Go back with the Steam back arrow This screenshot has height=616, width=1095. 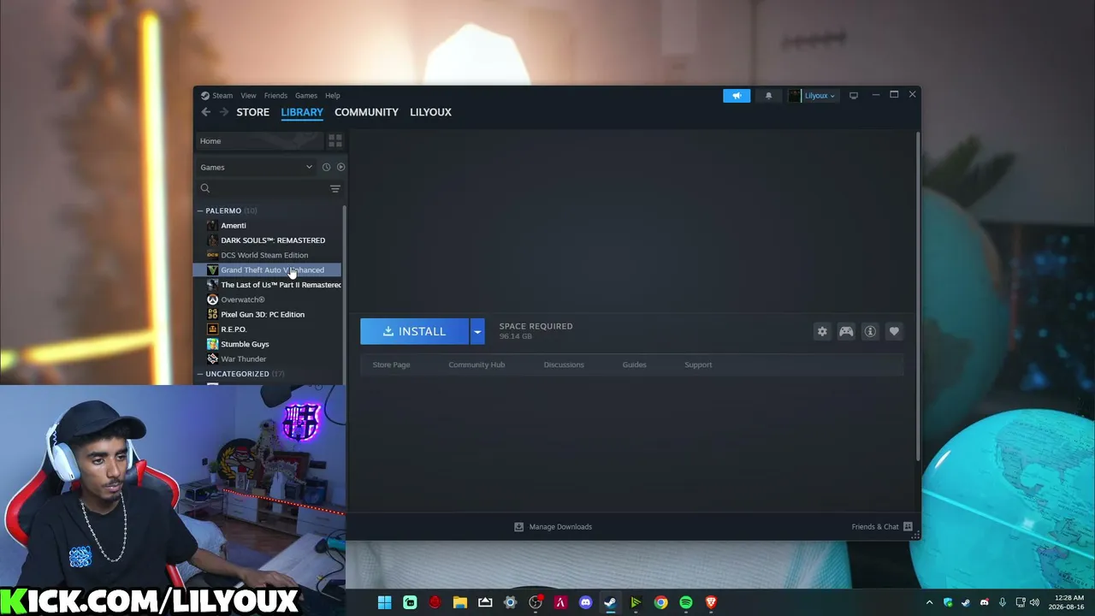point(205,112)
